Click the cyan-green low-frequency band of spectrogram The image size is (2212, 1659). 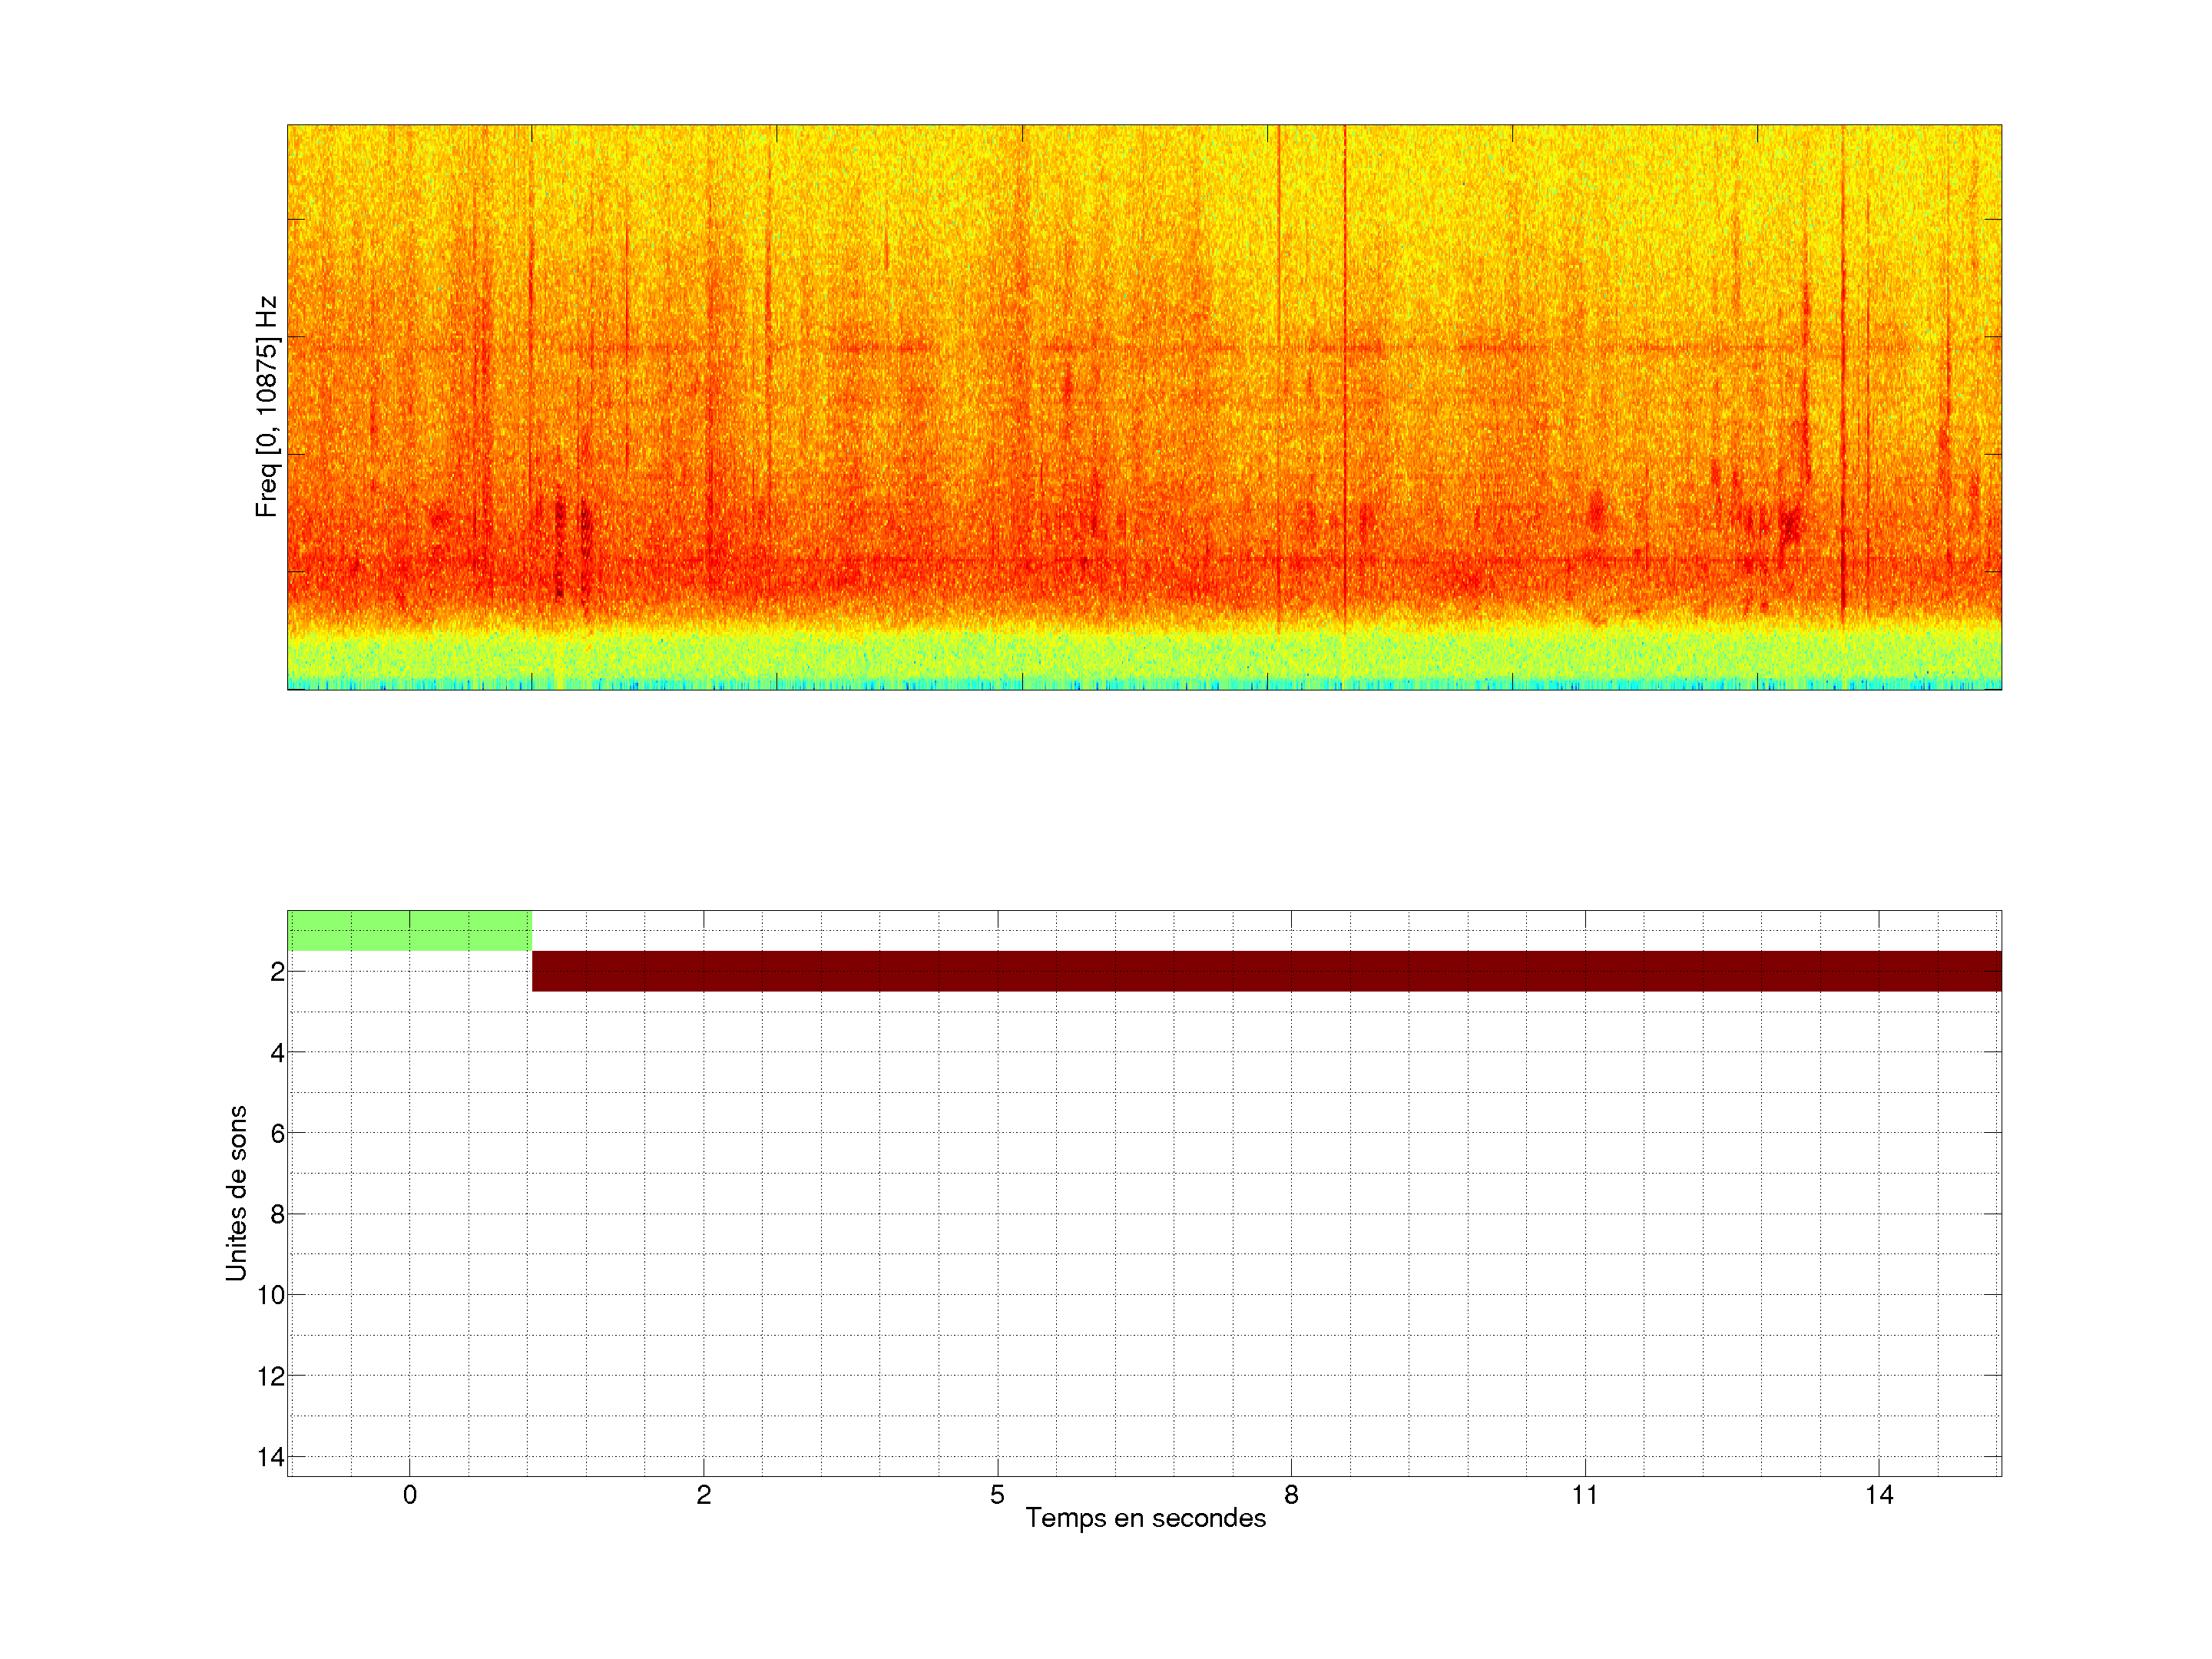(1144, 660)
